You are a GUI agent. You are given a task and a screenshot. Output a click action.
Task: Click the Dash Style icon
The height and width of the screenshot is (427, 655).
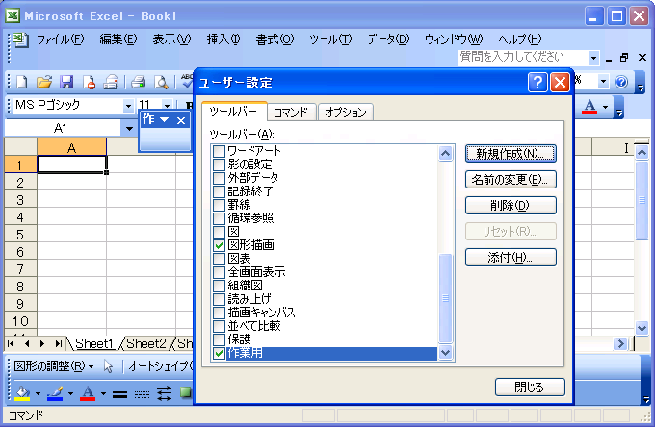(x=142, y=392)
